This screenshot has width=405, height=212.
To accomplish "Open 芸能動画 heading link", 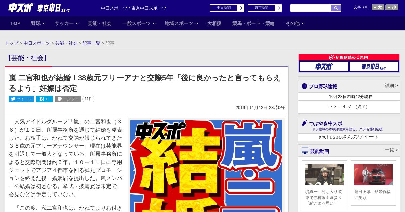I will pos(320,151).
